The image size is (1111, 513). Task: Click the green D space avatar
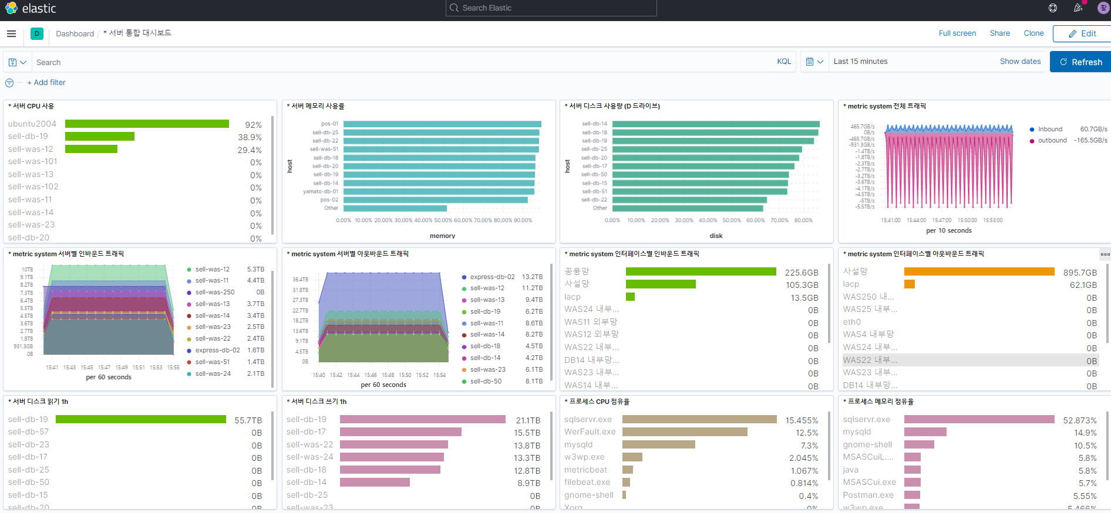pyautogui.click(x=37, y=34)
